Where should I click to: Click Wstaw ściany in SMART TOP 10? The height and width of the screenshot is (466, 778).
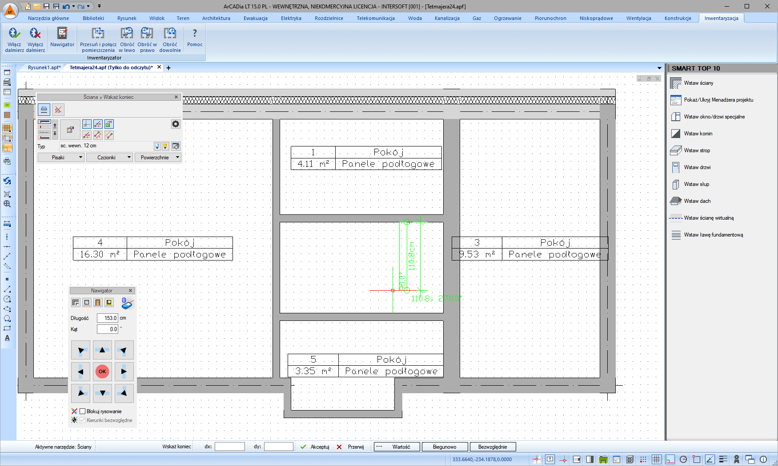[698, 83]
